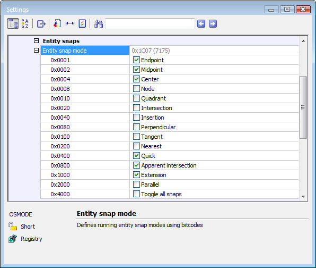Click the export settings arrow icon

click(x=41, y=24)
